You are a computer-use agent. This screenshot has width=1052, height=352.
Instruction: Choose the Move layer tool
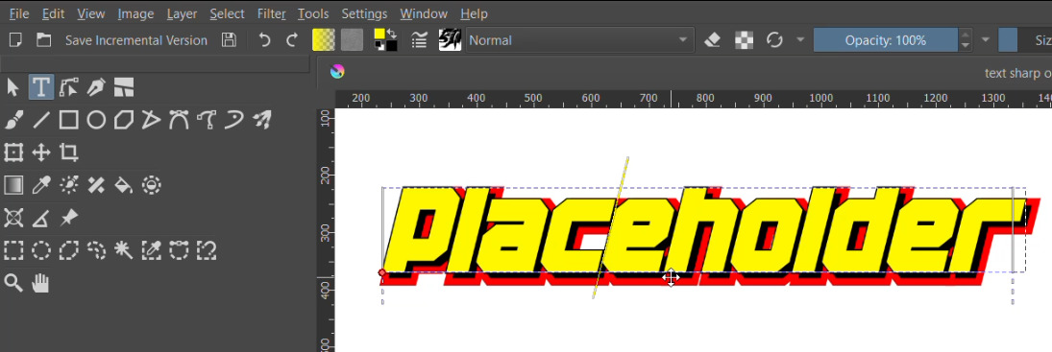pyautogui.click(x=41, y=153)
